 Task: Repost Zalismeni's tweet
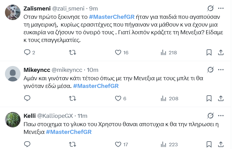[x=72, y=52]
